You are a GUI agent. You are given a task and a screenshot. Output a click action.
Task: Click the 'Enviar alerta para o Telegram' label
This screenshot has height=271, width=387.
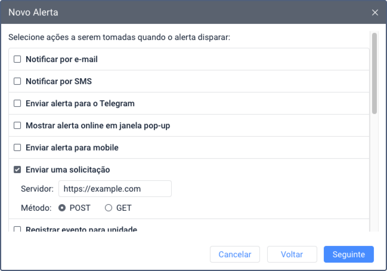(80, 103)
